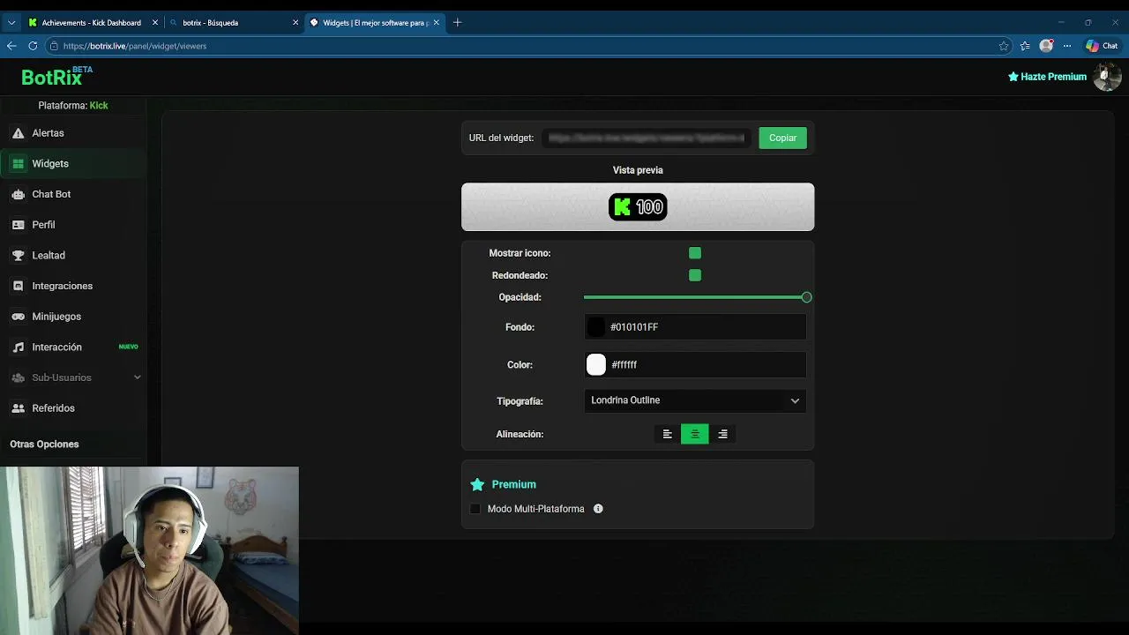Switch to botrix - Búsqueda tab
This screenshot has height=635, width=1129.
[234, 23]
